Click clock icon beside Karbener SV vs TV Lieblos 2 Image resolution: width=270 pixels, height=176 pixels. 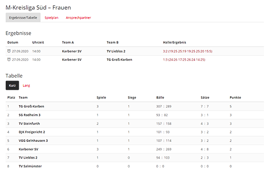tap(9, 51)
